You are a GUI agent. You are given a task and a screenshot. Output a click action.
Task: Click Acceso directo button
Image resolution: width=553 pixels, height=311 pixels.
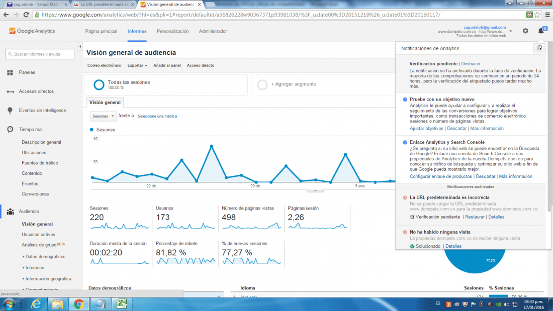[201, 65]
